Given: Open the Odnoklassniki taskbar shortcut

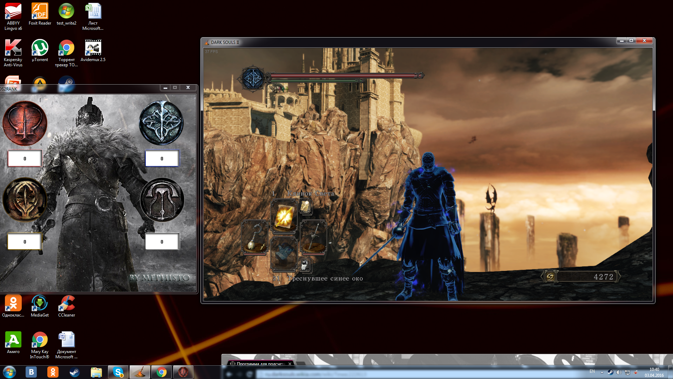Looking at the screenshot, I should (x=53, y=372).
